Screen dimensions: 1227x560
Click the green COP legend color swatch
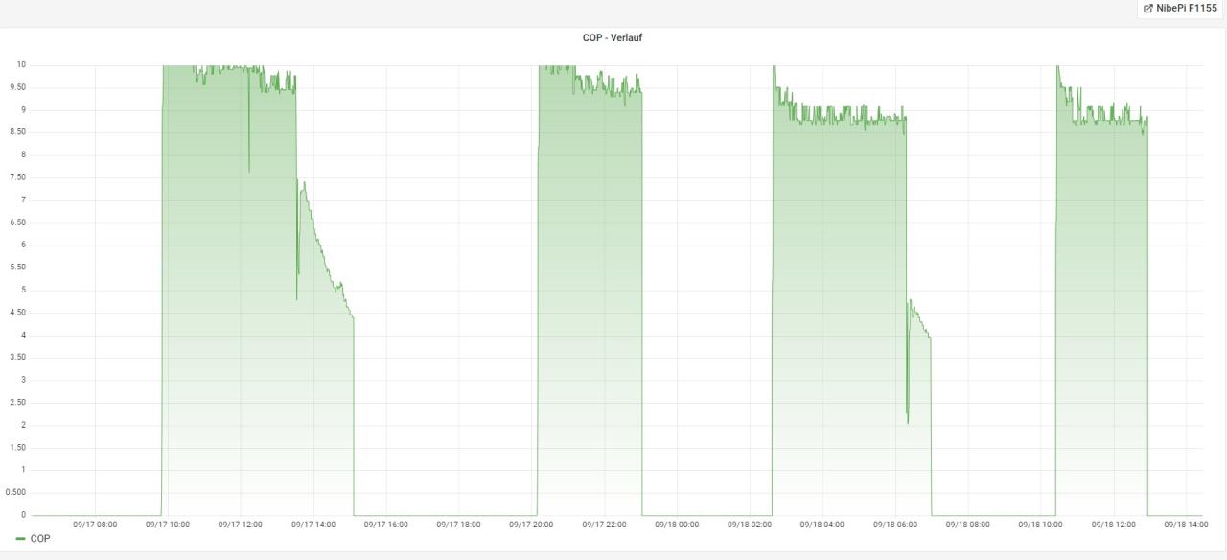(x=21, y=539)
